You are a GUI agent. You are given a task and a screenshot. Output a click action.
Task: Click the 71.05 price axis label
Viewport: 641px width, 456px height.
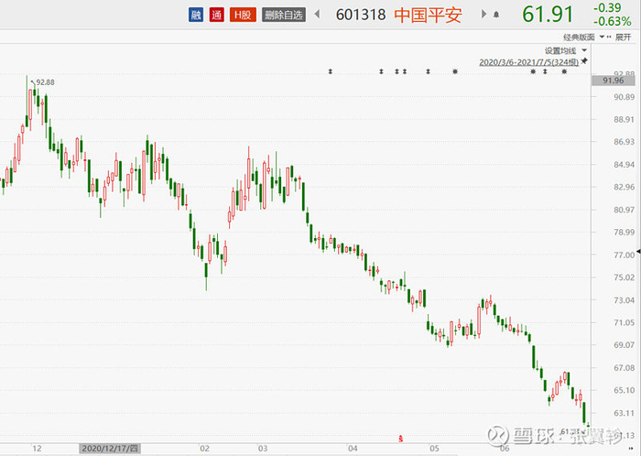[624, 323]
